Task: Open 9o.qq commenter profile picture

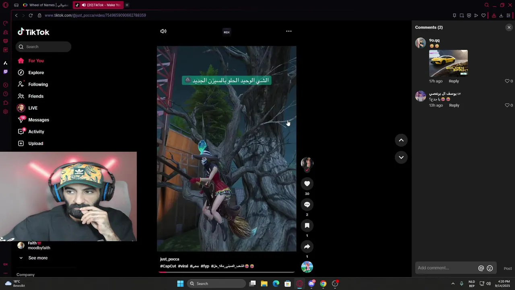Action: click(420, 43)
